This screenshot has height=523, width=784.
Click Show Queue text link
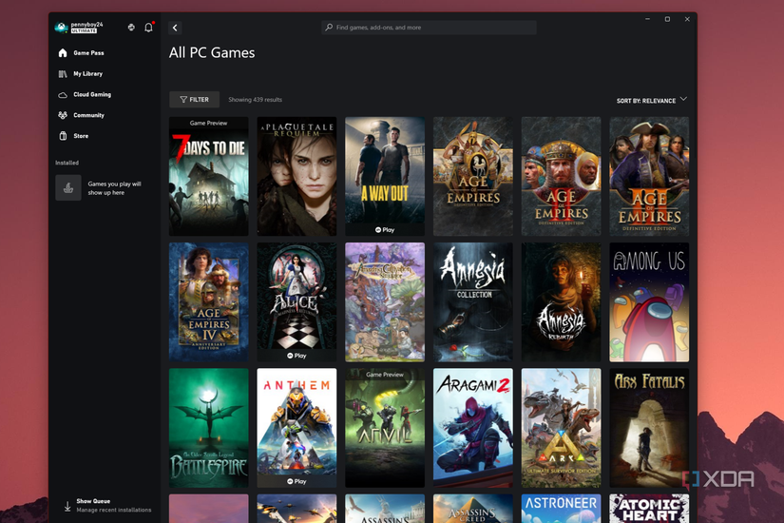93,501
